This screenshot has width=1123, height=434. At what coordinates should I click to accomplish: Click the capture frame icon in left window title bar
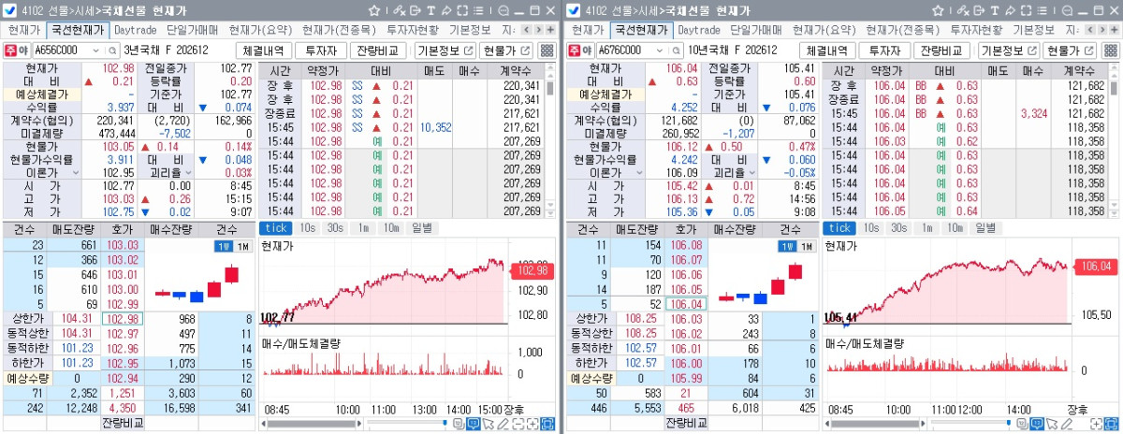tap(462, 10)
